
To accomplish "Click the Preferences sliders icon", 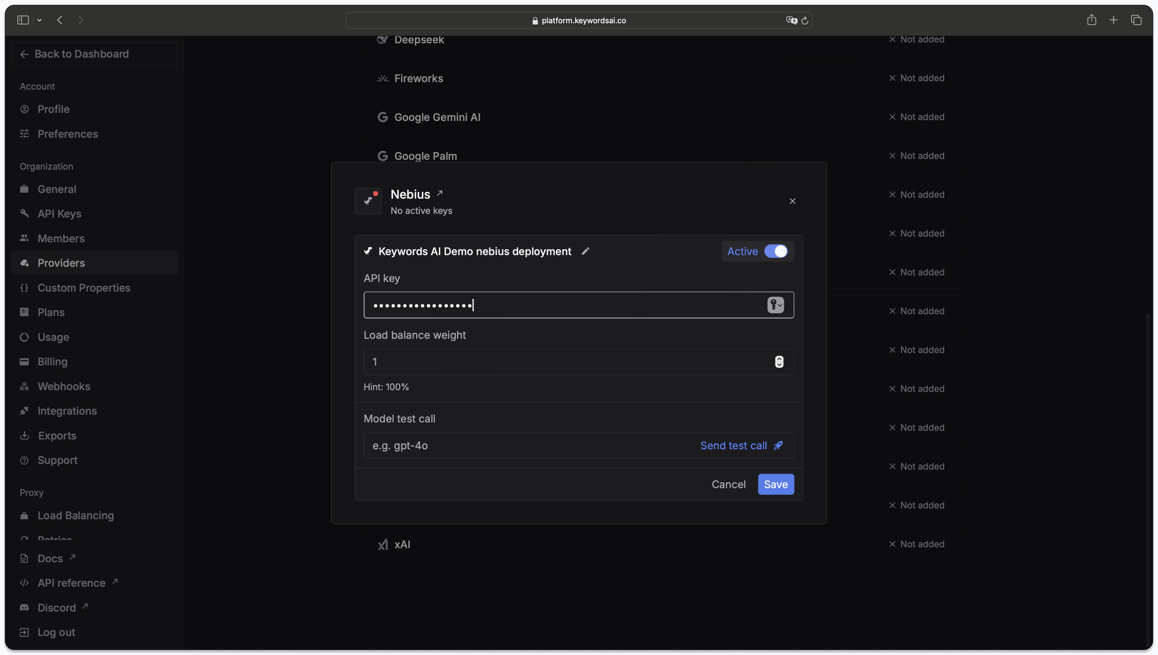I will coord(24,134).
